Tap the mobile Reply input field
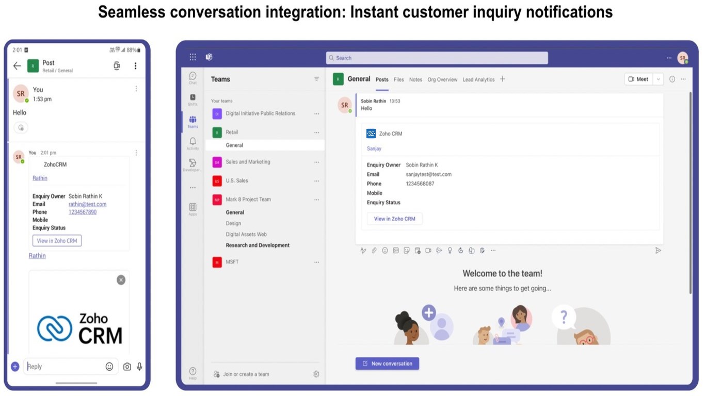This screenshot has height=396, width=705. click(71, 367)
